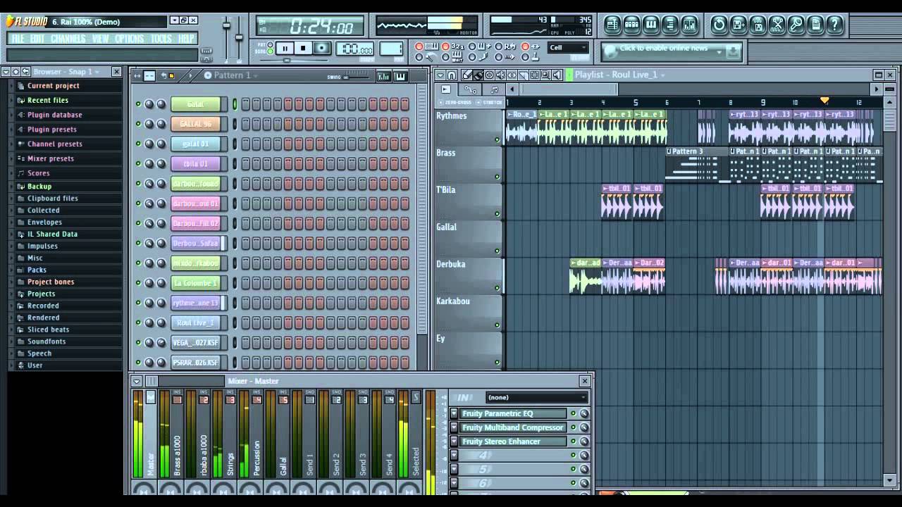Click the microphone one-click recording icon

point(796,26)
